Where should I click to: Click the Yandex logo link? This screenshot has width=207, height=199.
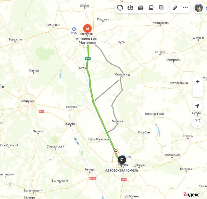(x=191, y=195)
